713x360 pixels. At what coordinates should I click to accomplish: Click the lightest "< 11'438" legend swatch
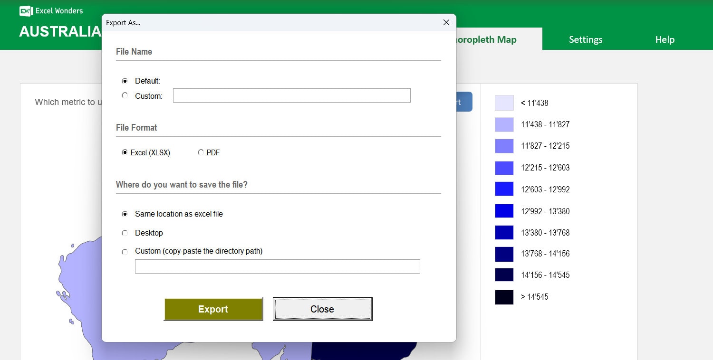pos(504,103)
